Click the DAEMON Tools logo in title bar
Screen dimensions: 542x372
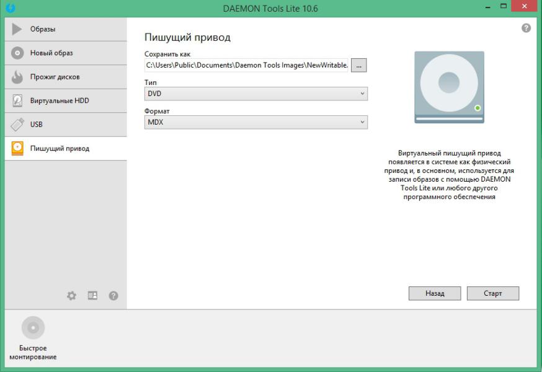click(x=9, y=7)
